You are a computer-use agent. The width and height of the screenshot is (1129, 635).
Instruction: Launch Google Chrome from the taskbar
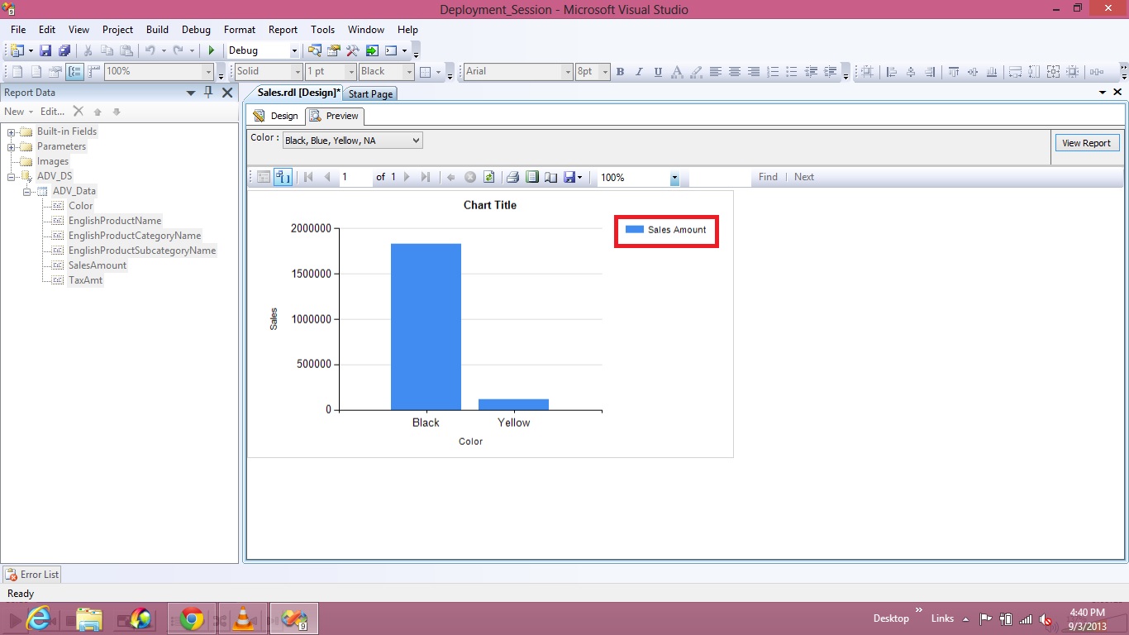(192, 618)
